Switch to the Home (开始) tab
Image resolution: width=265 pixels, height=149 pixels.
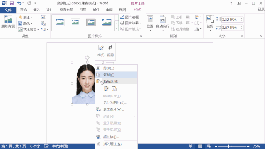(x=23, y=10)
